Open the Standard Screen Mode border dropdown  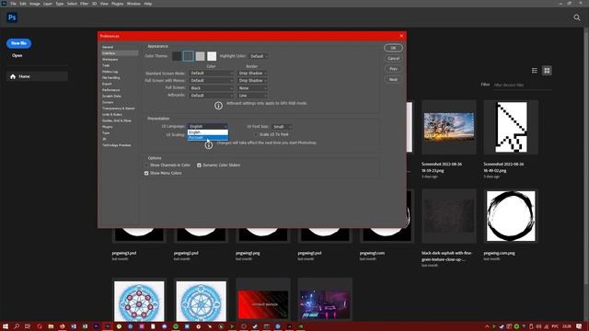pos(252,74)
